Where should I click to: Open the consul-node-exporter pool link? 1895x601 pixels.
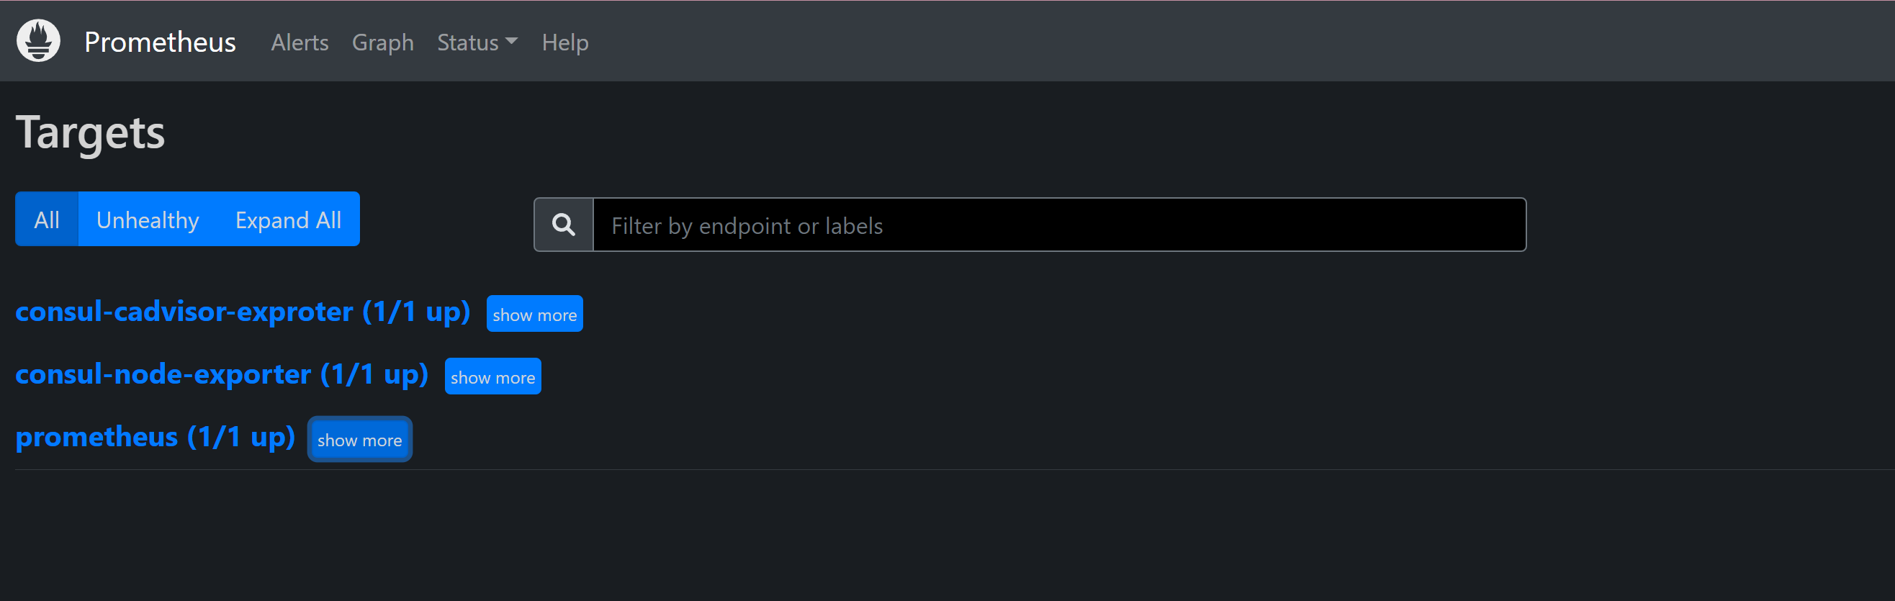pyautogui.click(x=163, y=374)
